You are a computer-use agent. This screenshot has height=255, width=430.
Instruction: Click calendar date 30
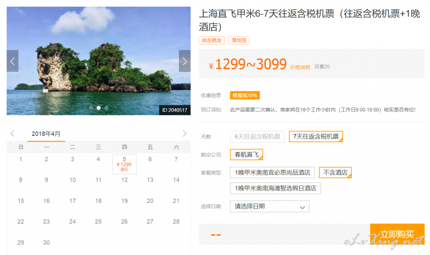tap(46, 243)
